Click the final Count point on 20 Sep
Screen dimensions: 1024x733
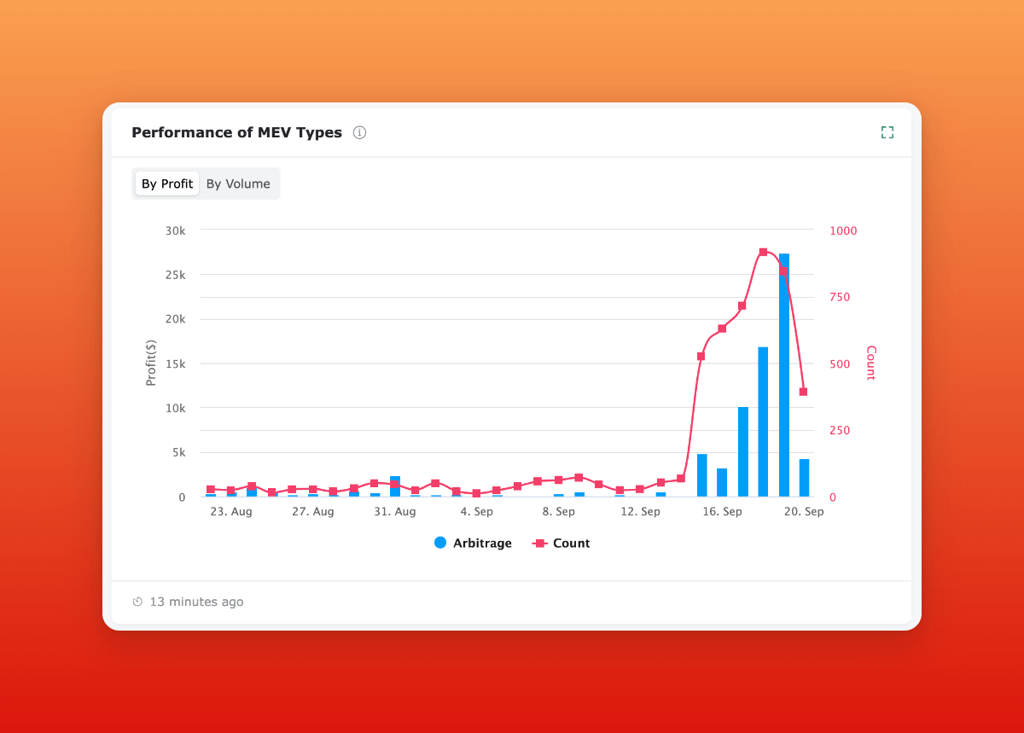click(804, 392)
